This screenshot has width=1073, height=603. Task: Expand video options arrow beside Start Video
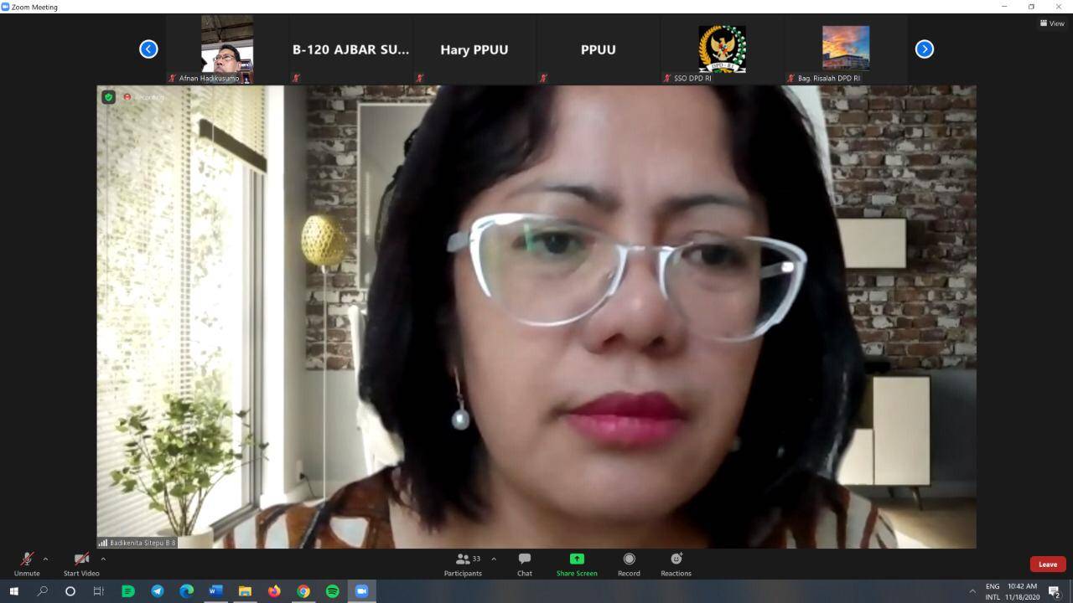tap(103, 559)
